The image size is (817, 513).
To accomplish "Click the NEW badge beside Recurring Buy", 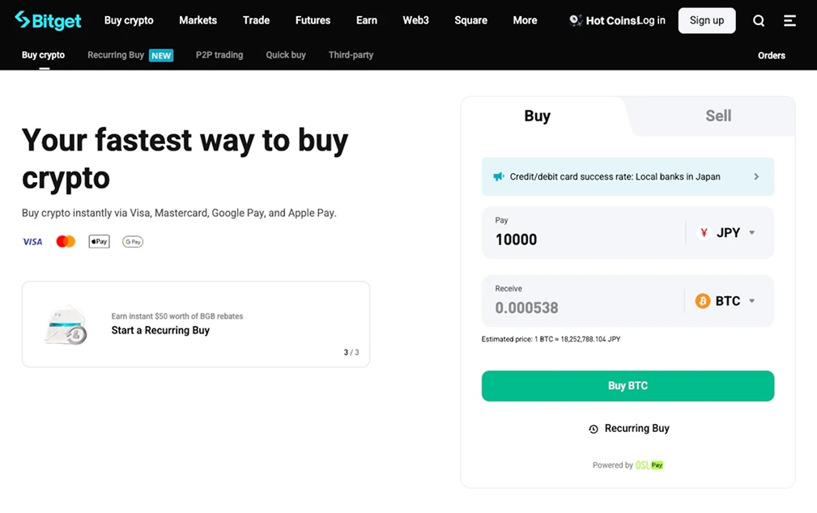I will point(161,55).
